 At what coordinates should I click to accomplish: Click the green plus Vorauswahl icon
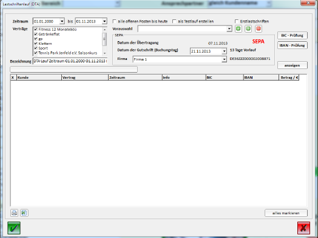pyautogui.click(x=248, y=28)
